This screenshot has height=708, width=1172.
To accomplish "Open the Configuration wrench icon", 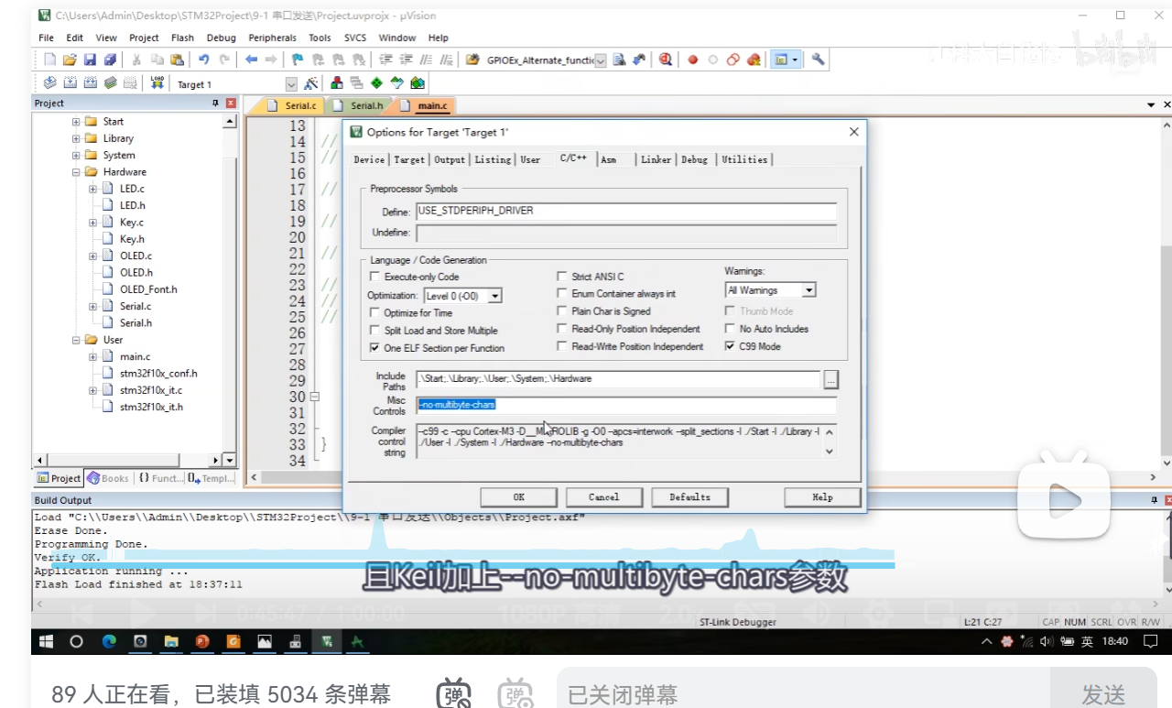I will click(818, 60).
